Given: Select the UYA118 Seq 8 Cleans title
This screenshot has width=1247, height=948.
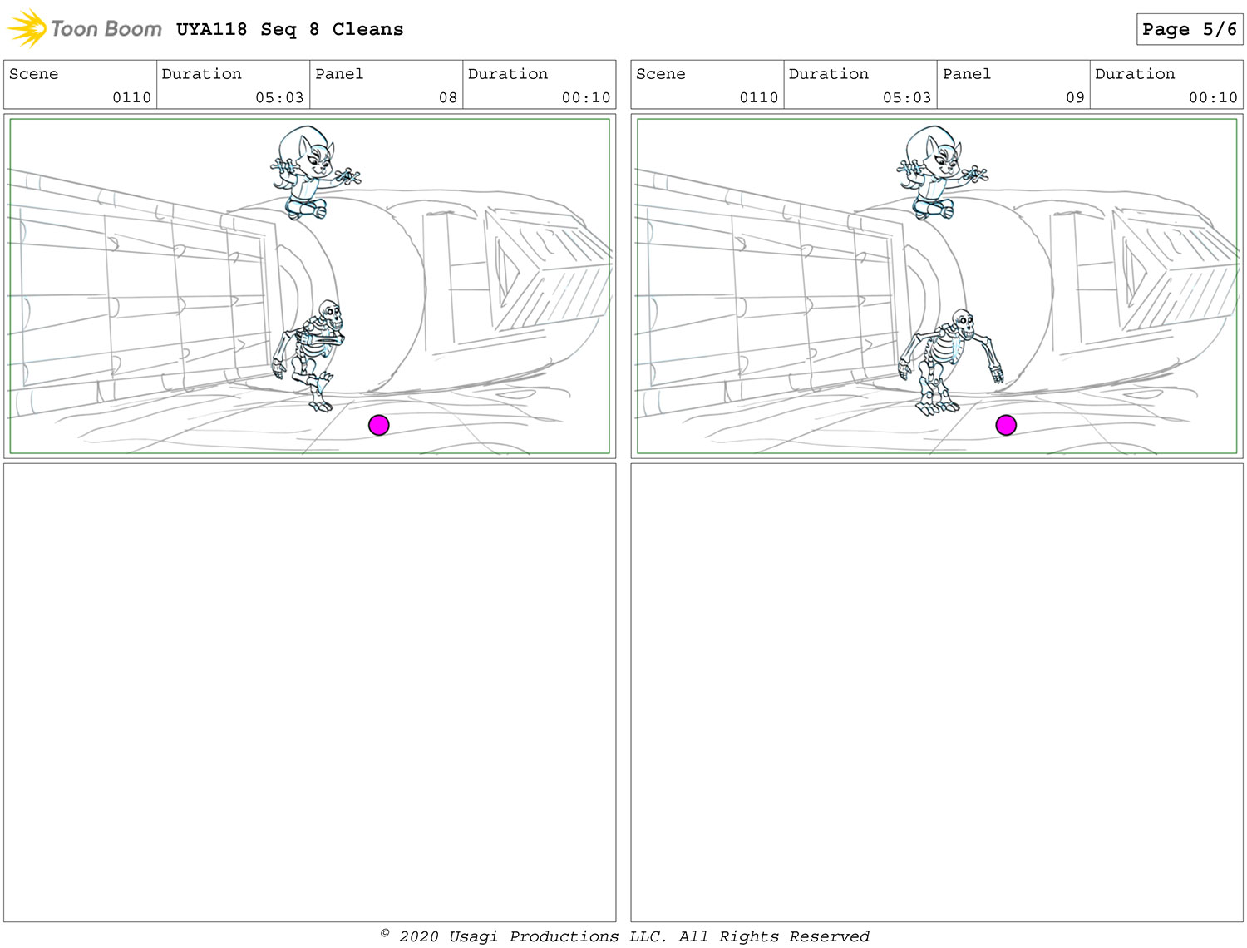Looking at the screenshot, I should click(x=289, y=29).
